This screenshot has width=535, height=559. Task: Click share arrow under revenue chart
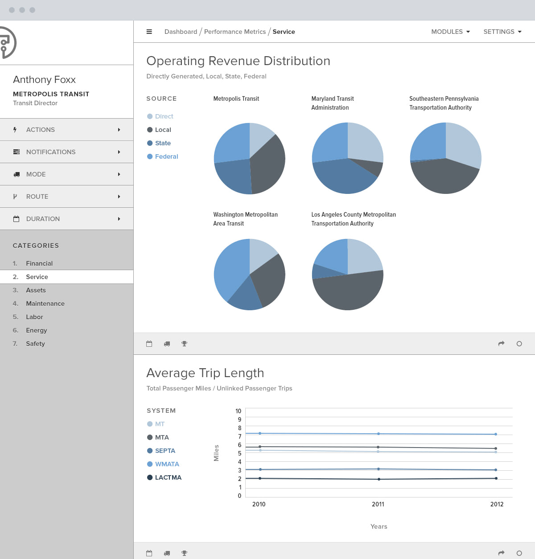(x=501, y=344)
